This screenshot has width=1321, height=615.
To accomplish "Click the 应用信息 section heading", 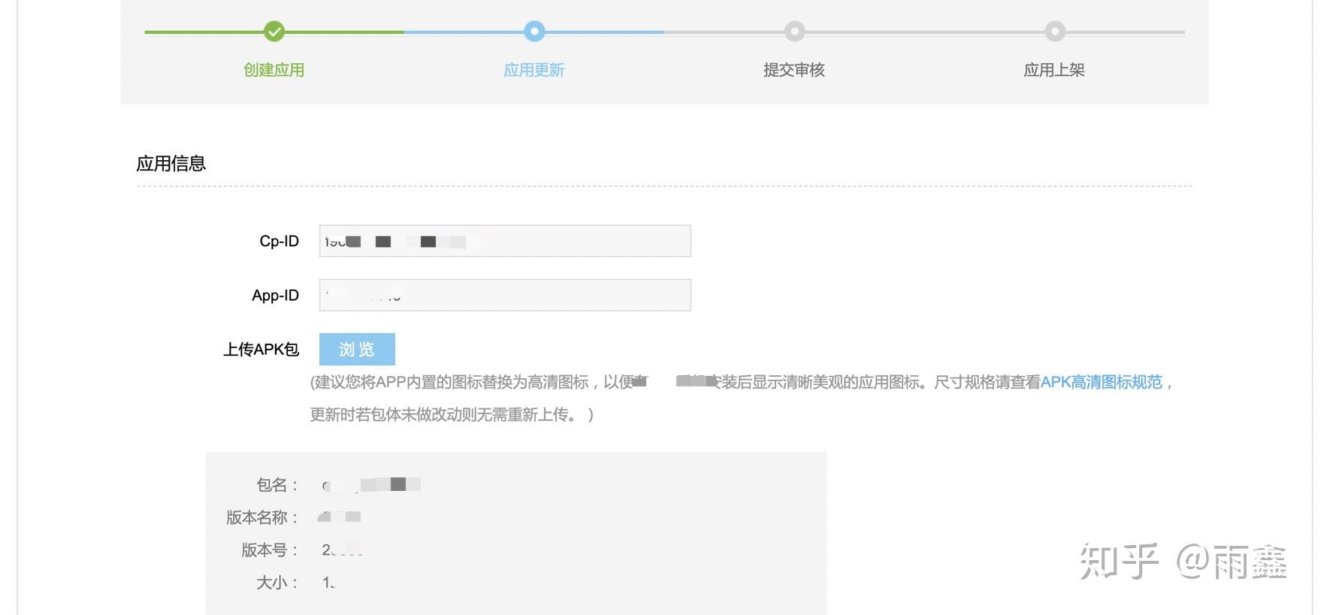I will pos(171,164).
